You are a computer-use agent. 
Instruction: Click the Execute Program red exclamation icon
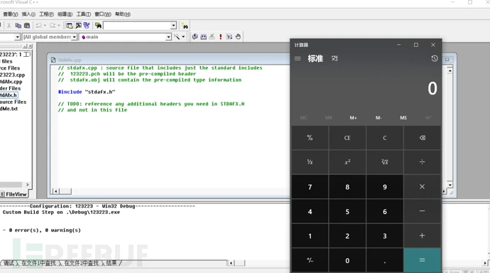(x=221, y=36)
